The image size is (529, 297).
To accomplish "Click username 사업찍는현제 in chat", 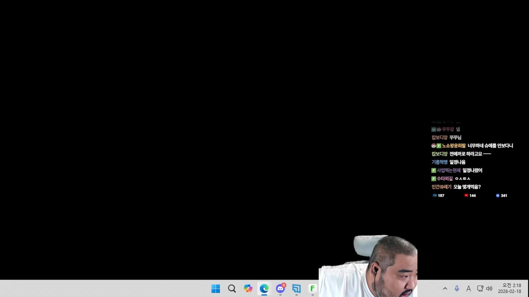I will coord(448,170).
